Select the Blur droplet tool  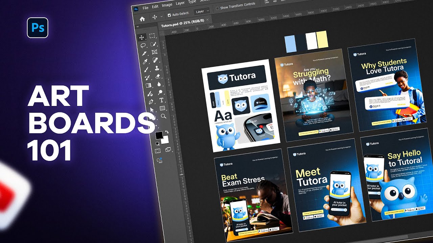point(159,85)
